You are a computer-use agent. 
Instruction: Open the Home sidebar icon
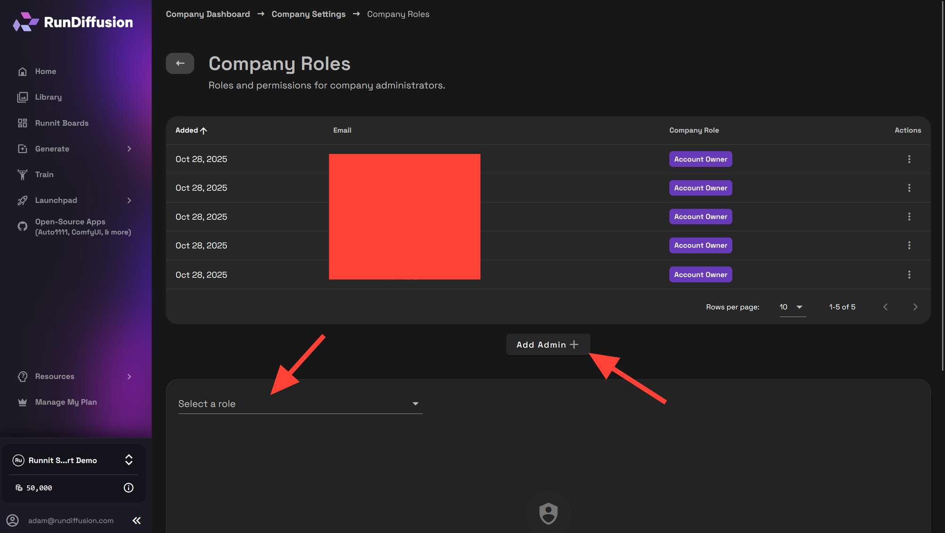coord(22,71)
